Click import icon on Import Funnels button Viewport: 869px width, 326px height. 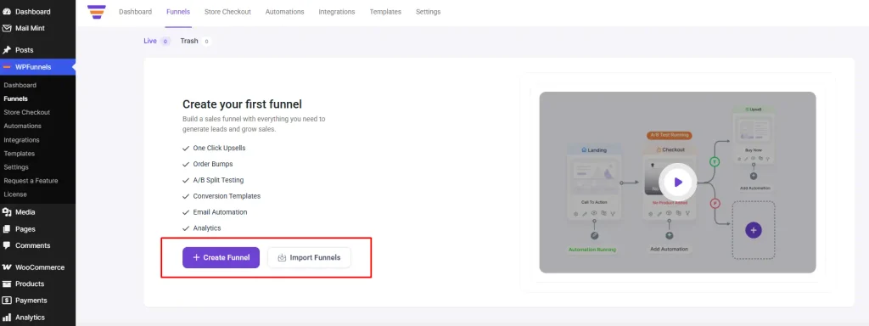tap(282, 257)
